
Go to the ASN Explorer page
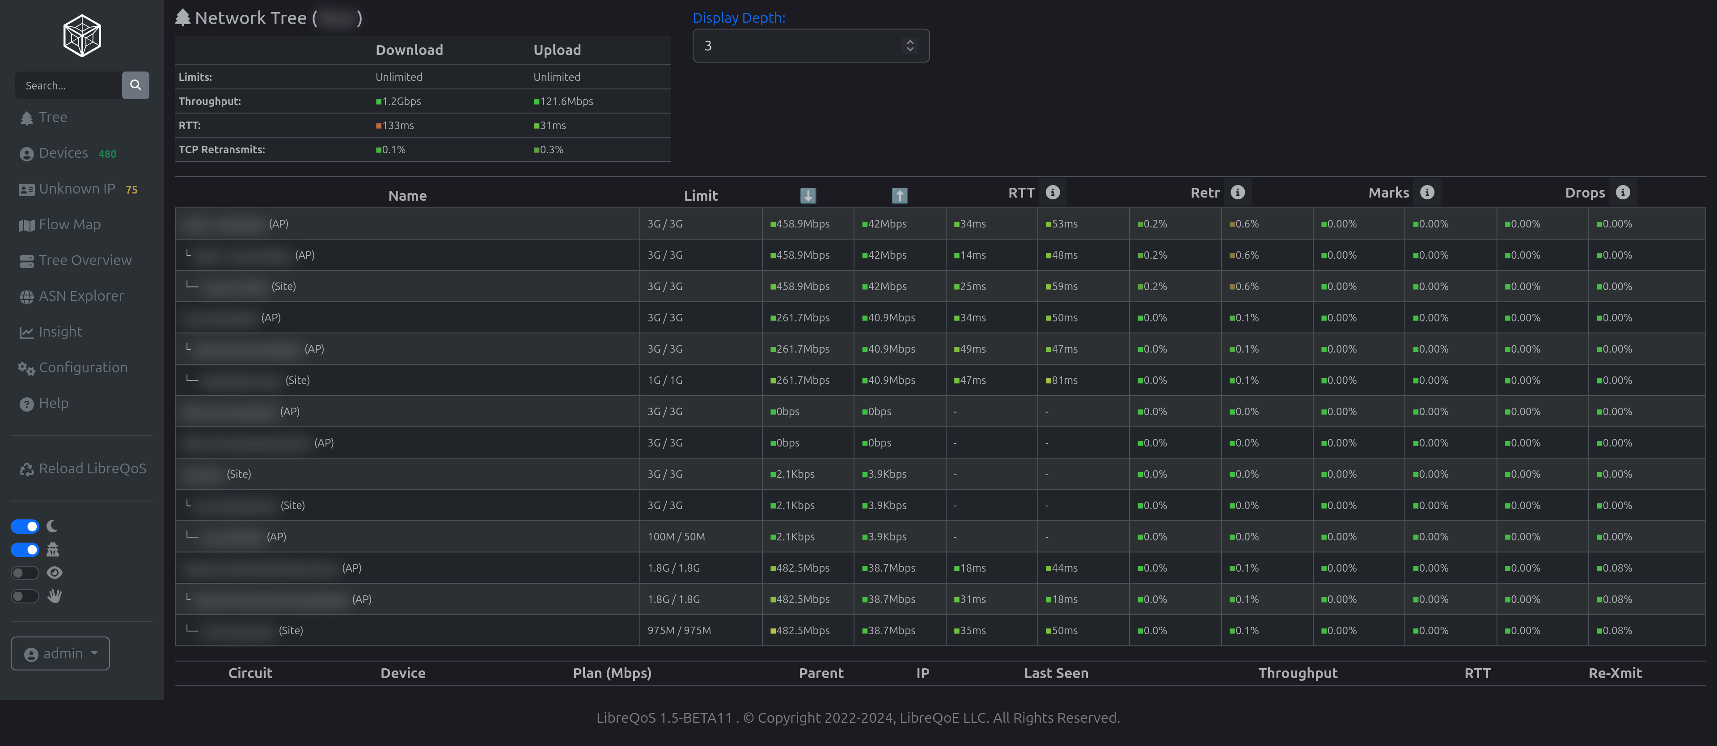point(80,296)
